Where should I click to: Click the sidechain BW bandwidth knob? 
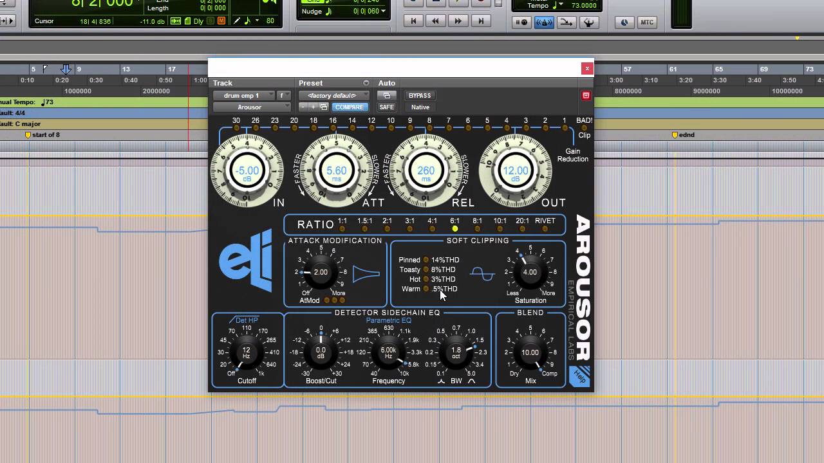click(x=456, y=352)
